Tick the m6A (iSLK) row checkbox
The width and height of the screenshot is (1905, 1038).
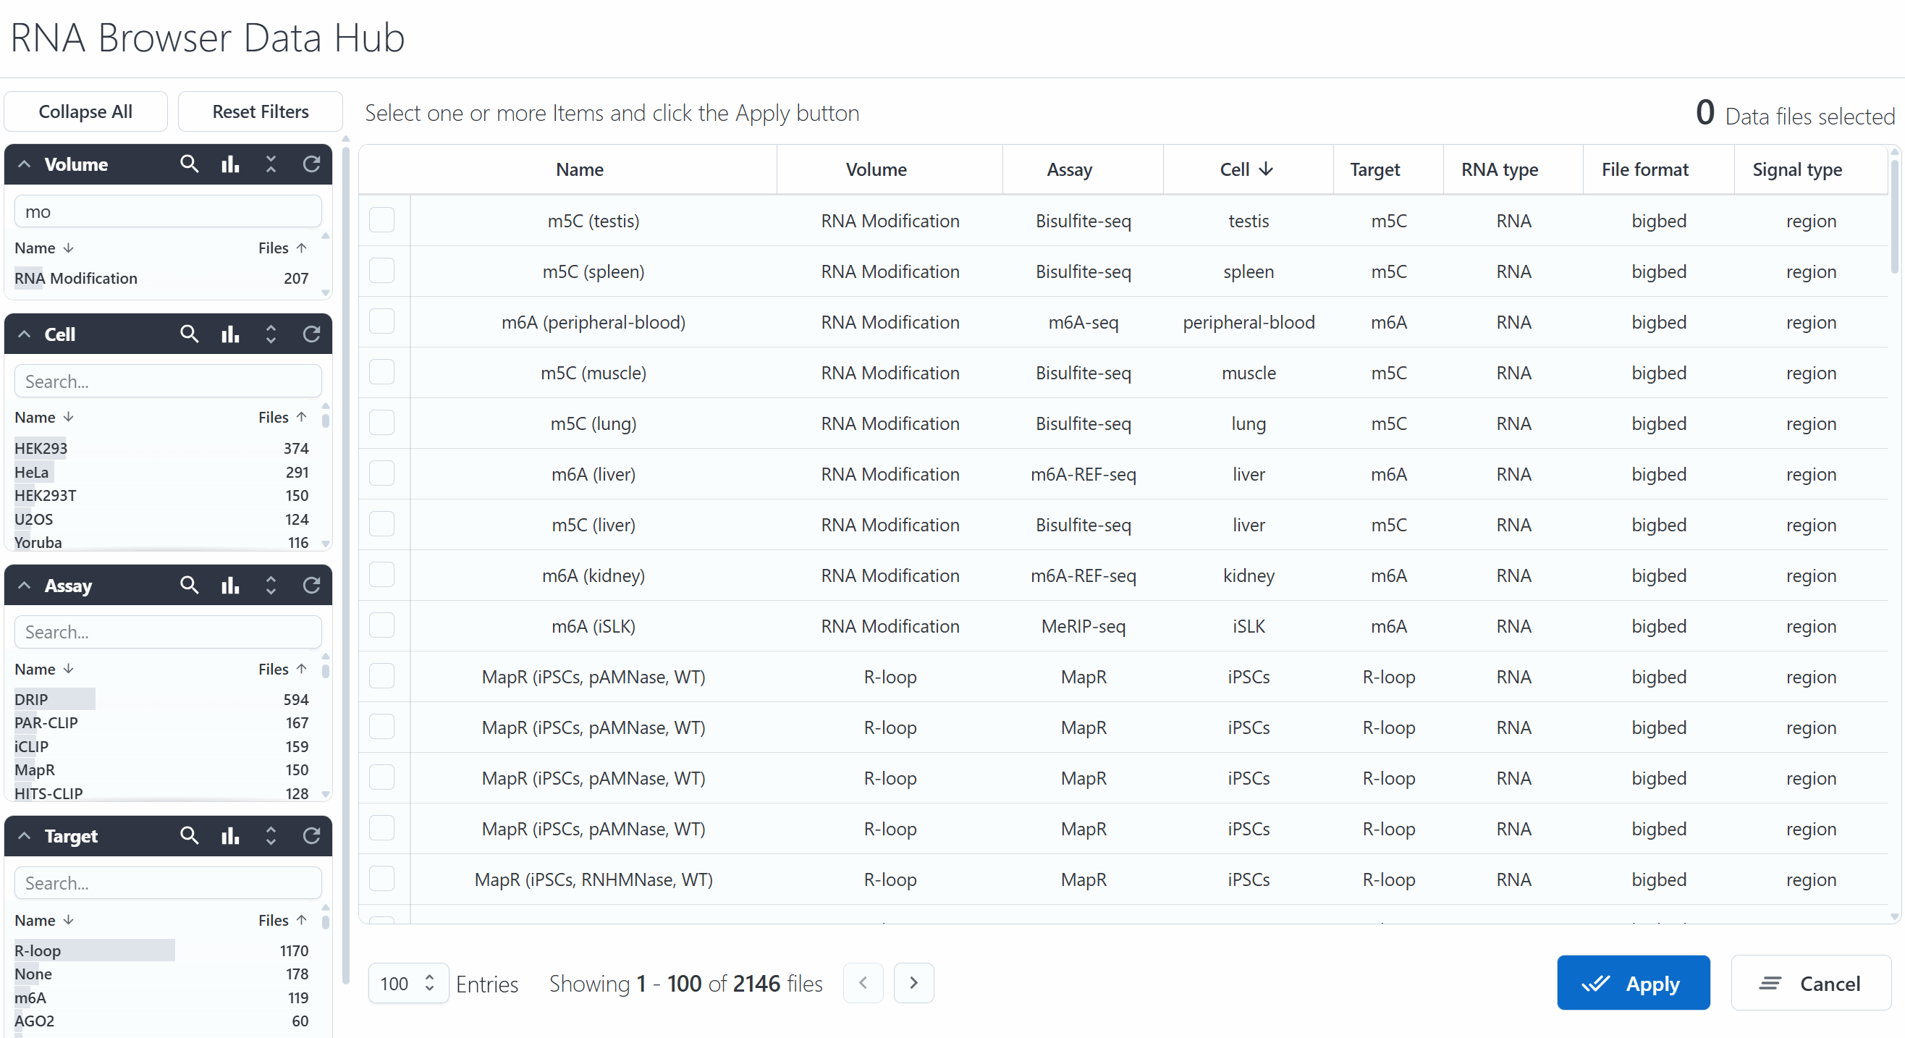point(381,626)
